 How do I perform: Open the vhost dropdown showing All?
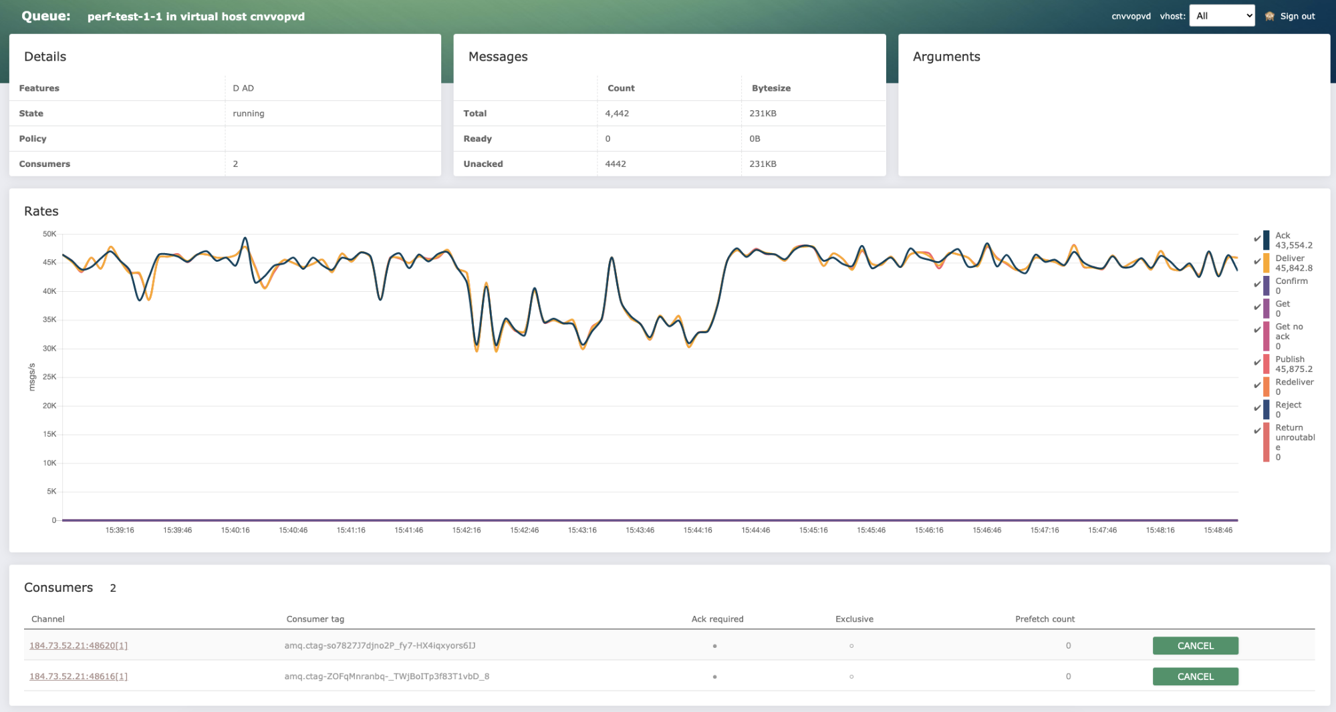tap(1221, 16)
